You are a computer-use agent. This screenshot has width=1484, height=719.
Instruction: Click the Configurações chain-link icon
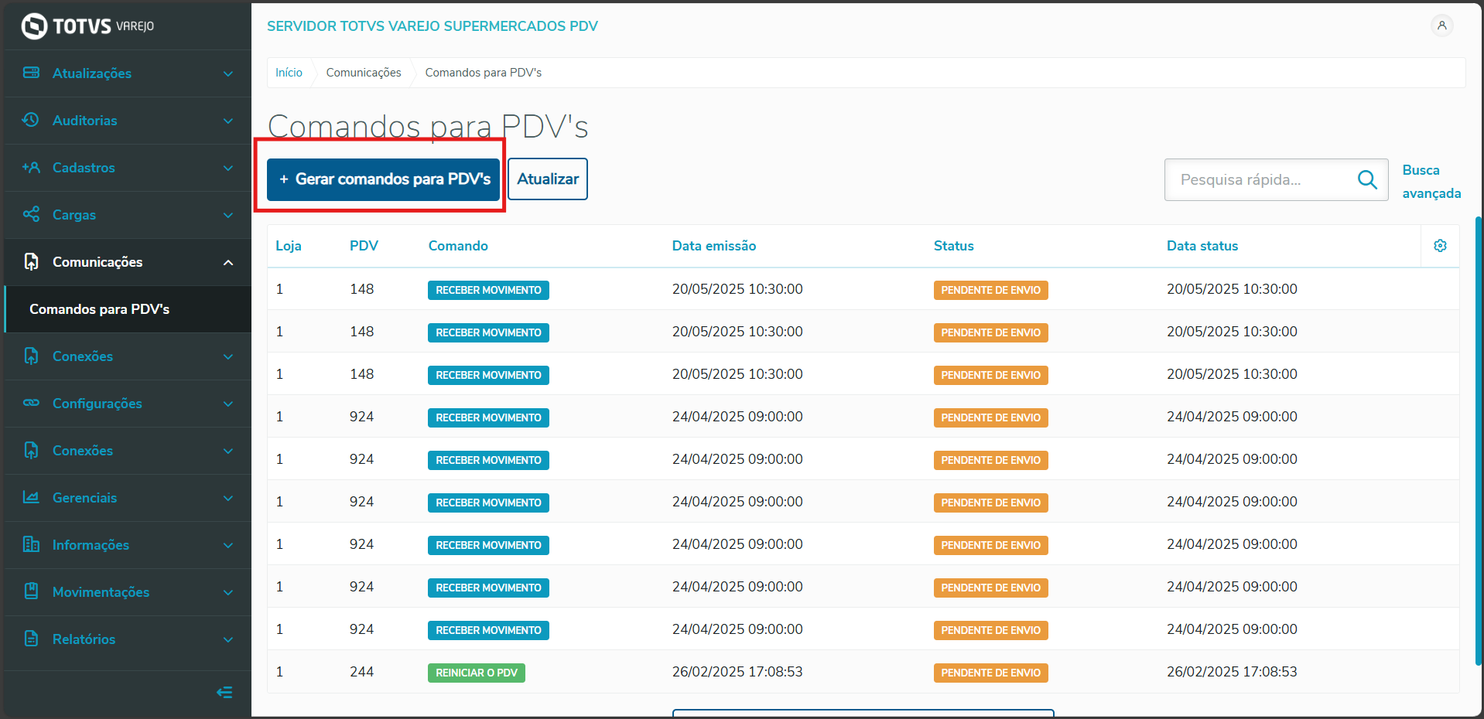click(x=31, y=403)
